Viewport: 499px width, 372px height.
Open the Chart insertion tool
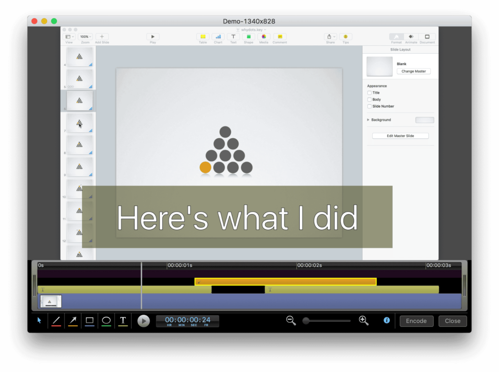click(218, 37)
